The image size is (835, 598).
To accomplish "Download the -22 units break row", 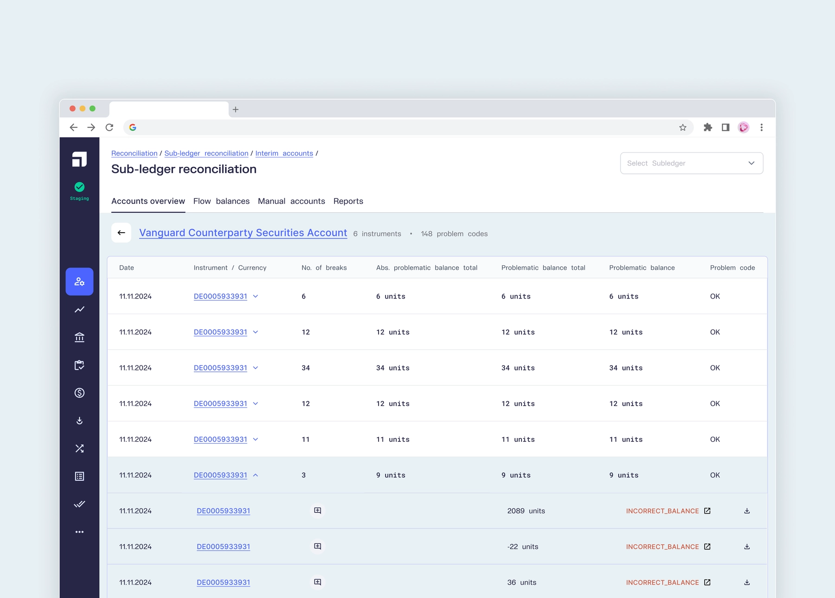I will click(x=747, y=547).
